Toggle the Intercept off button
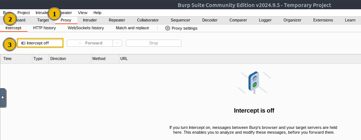The image size is (361, 140). coord(40,43)
